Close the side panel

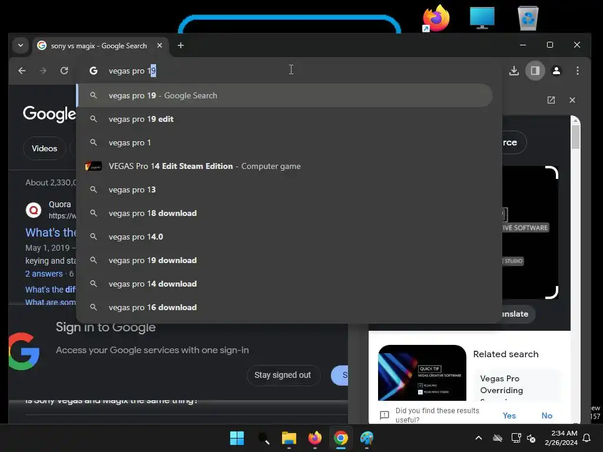pyautogui.click(x=572, y=100)
